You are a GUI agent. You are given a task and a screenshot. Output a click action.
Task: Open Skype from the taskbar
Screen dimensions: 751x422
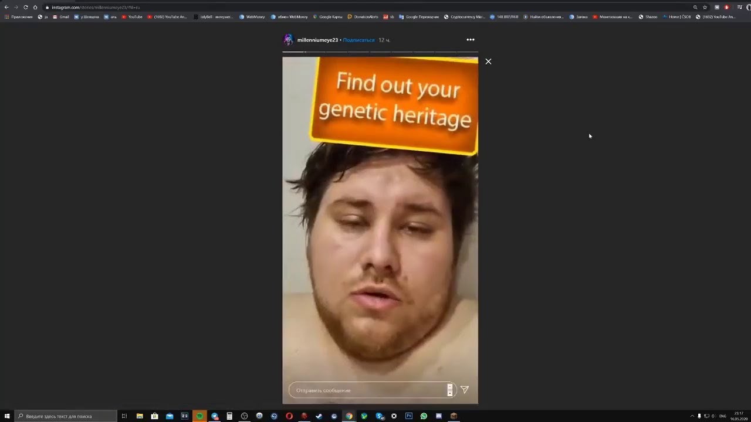(x=380, y=416)
